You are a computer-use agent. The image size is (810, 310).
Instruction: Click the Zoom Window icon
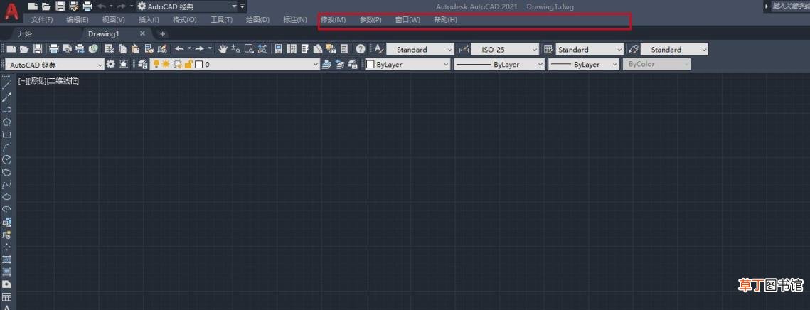[x=249, y=49]
